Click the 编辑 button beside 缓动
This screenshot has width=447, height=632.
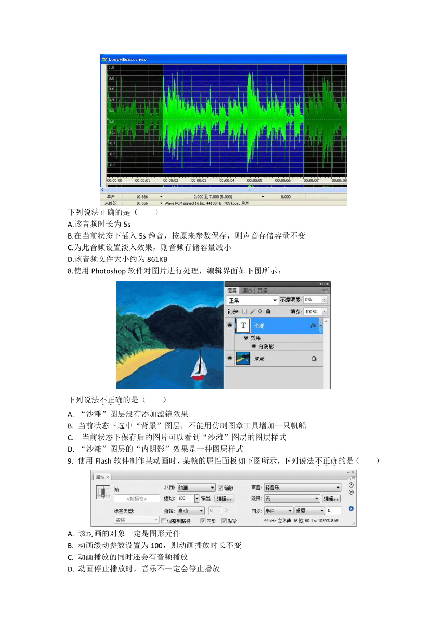pos(225,498)
